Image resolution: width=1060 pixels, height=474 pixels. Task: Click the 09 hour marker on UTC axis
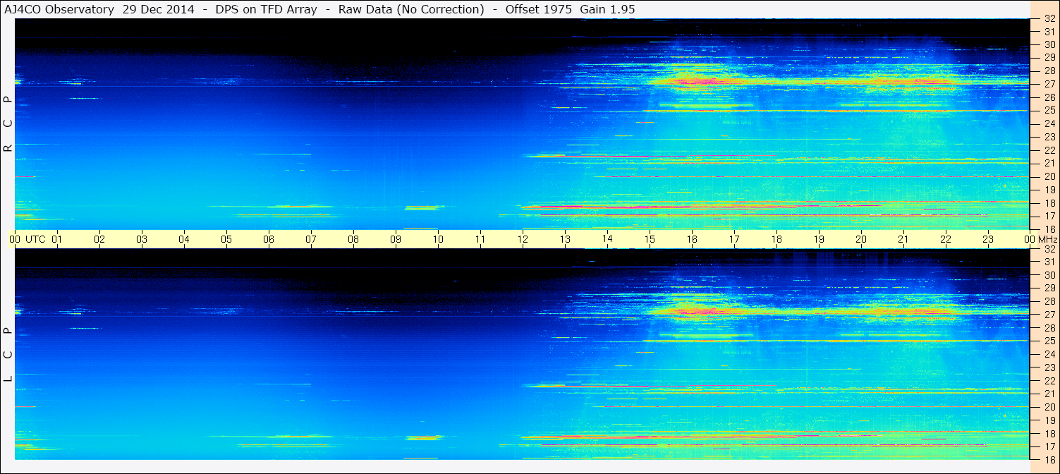(396, 239)
